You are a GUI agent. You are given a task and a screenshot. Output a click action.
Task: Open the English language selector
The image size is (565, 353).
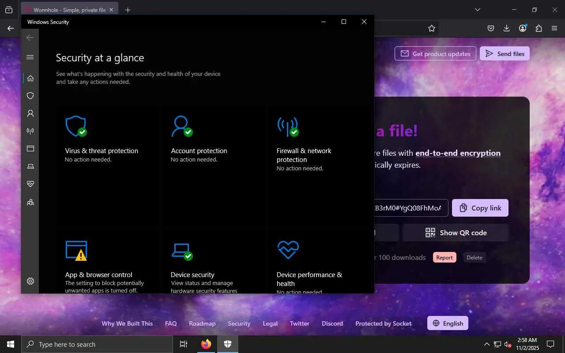point(448,323)
